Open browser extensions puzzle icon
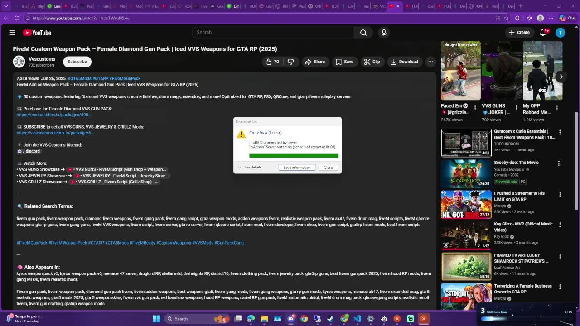 pyautogui.click(x=517, y=18)
